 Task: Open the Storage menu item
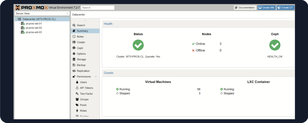point(85,59)
